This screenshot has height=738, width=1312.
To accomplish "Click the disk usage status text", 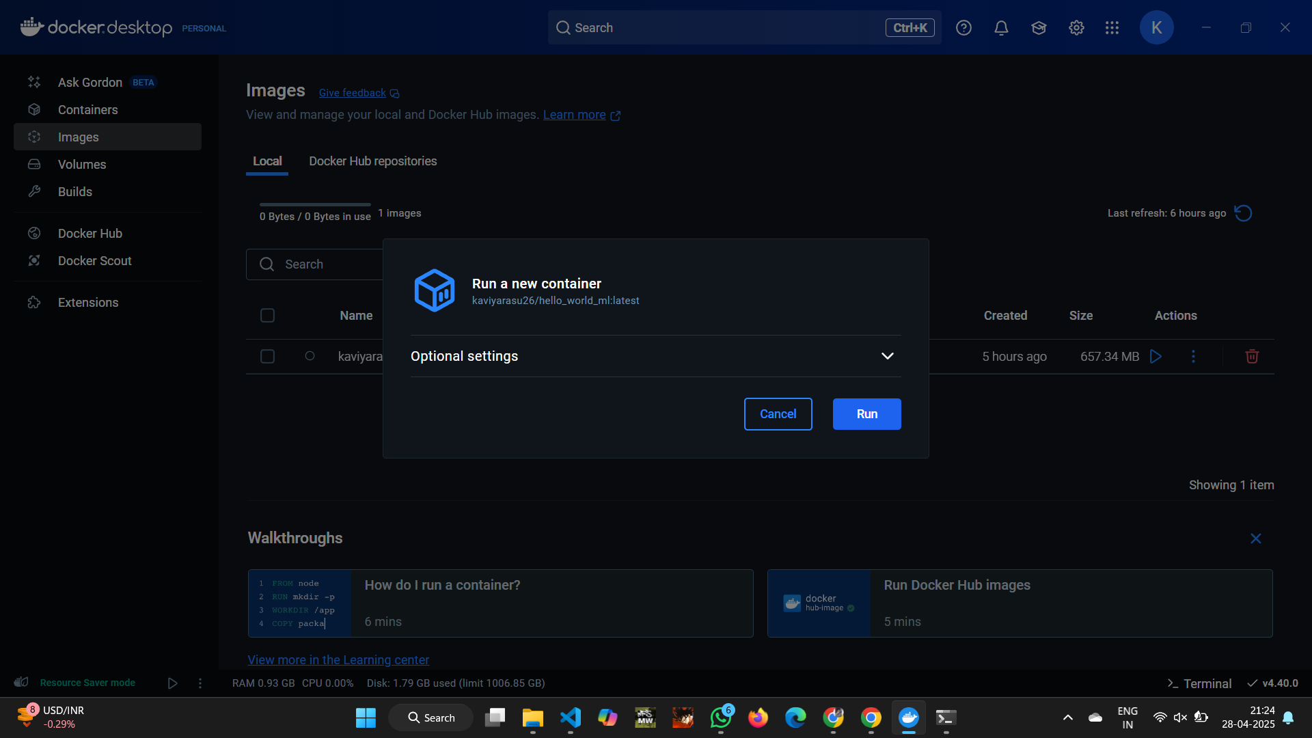I will 456,683.
